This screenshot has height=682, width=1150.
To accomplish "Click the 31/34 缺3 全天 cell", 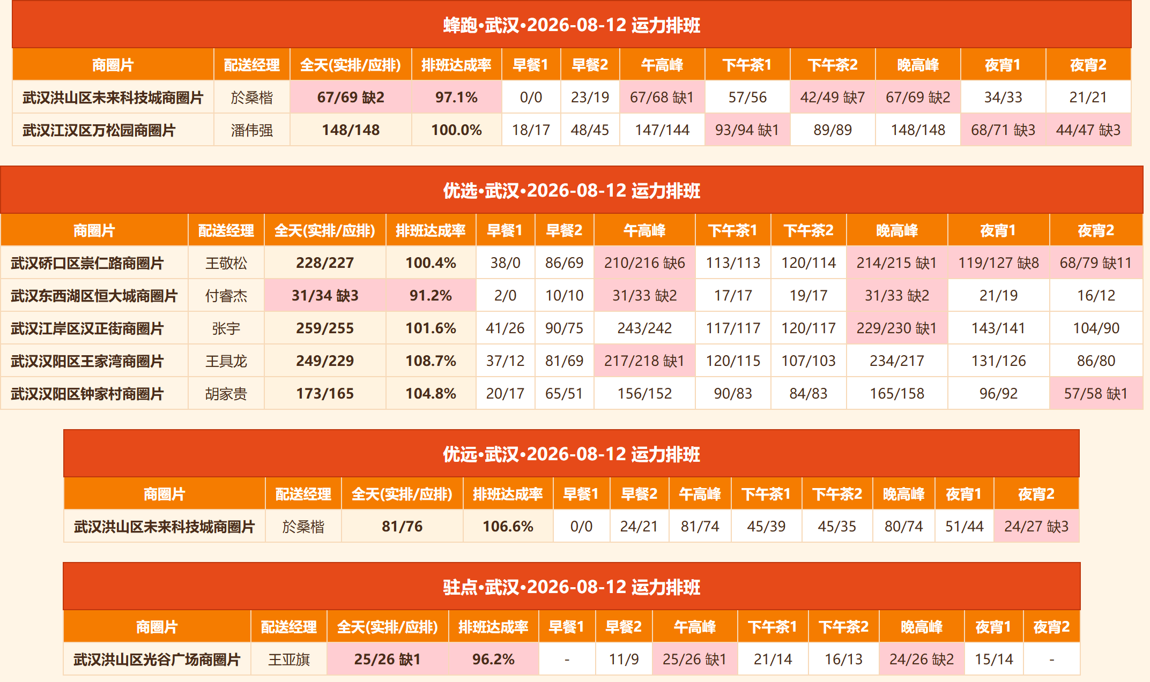I will point(325,296).
